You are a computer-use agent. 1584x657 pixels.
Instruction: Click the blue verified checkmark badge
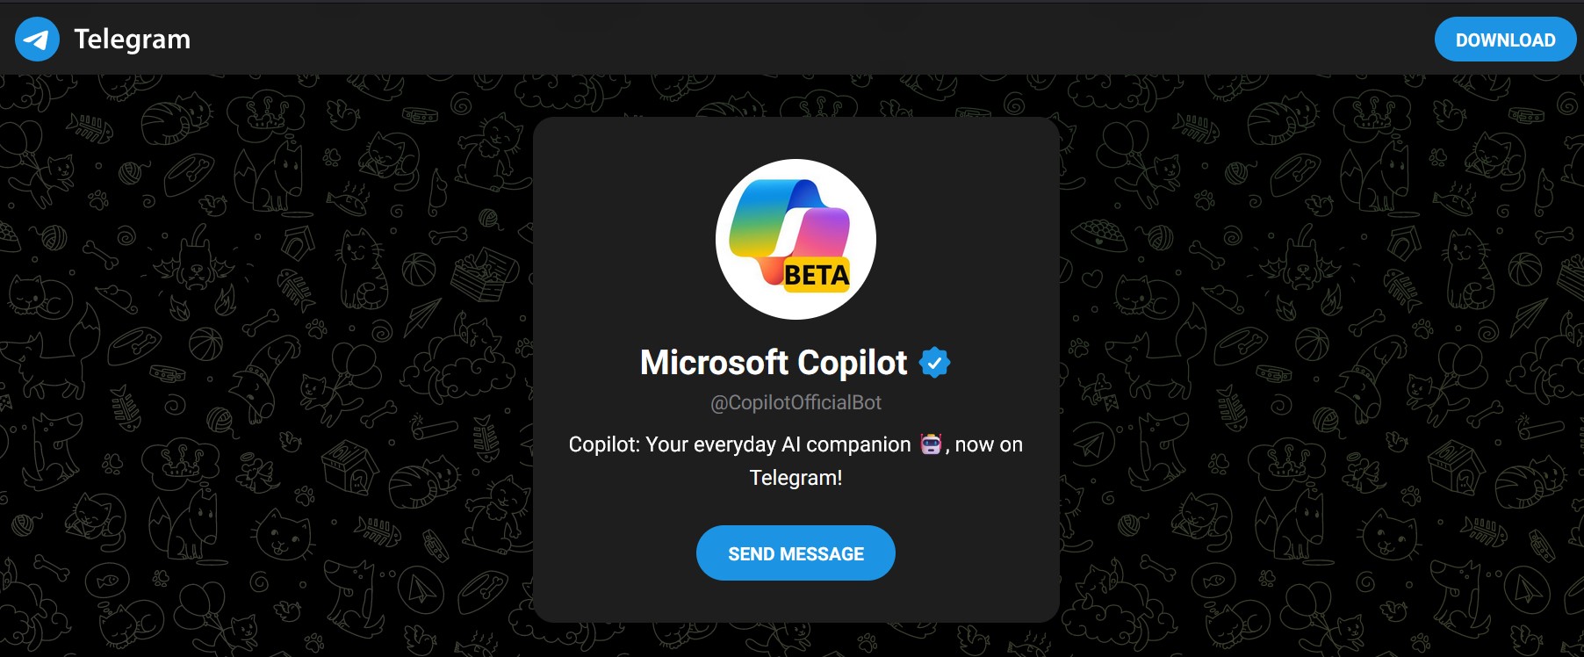pos(934,363)
